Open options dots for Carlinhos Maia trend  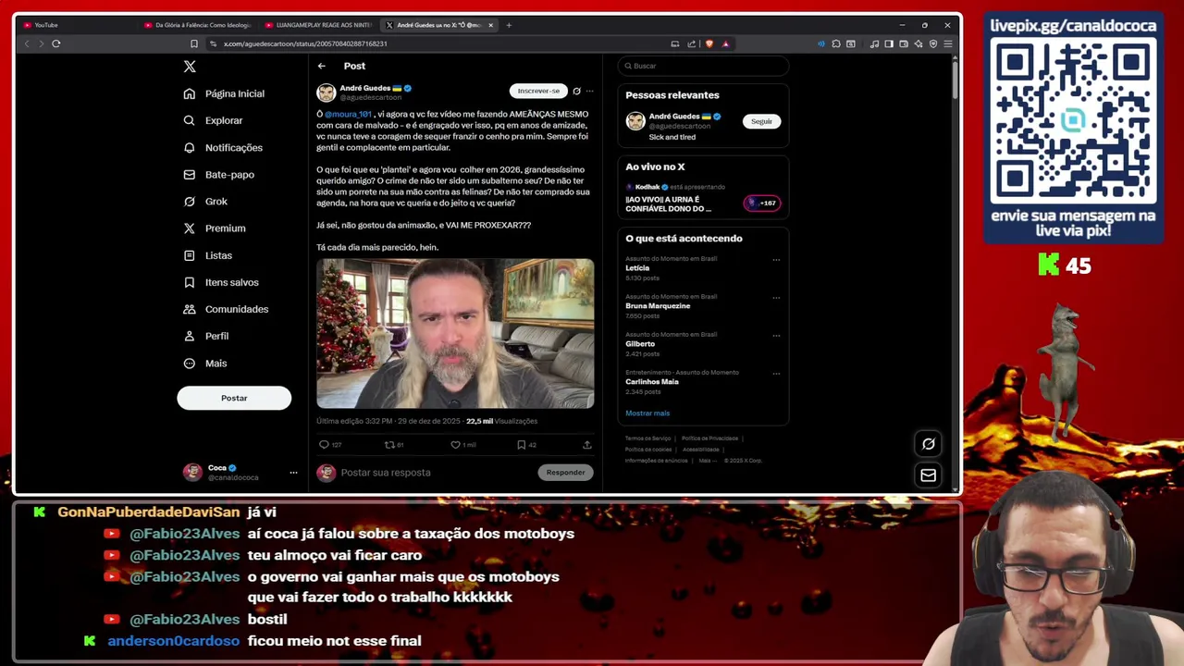point(776,374)
